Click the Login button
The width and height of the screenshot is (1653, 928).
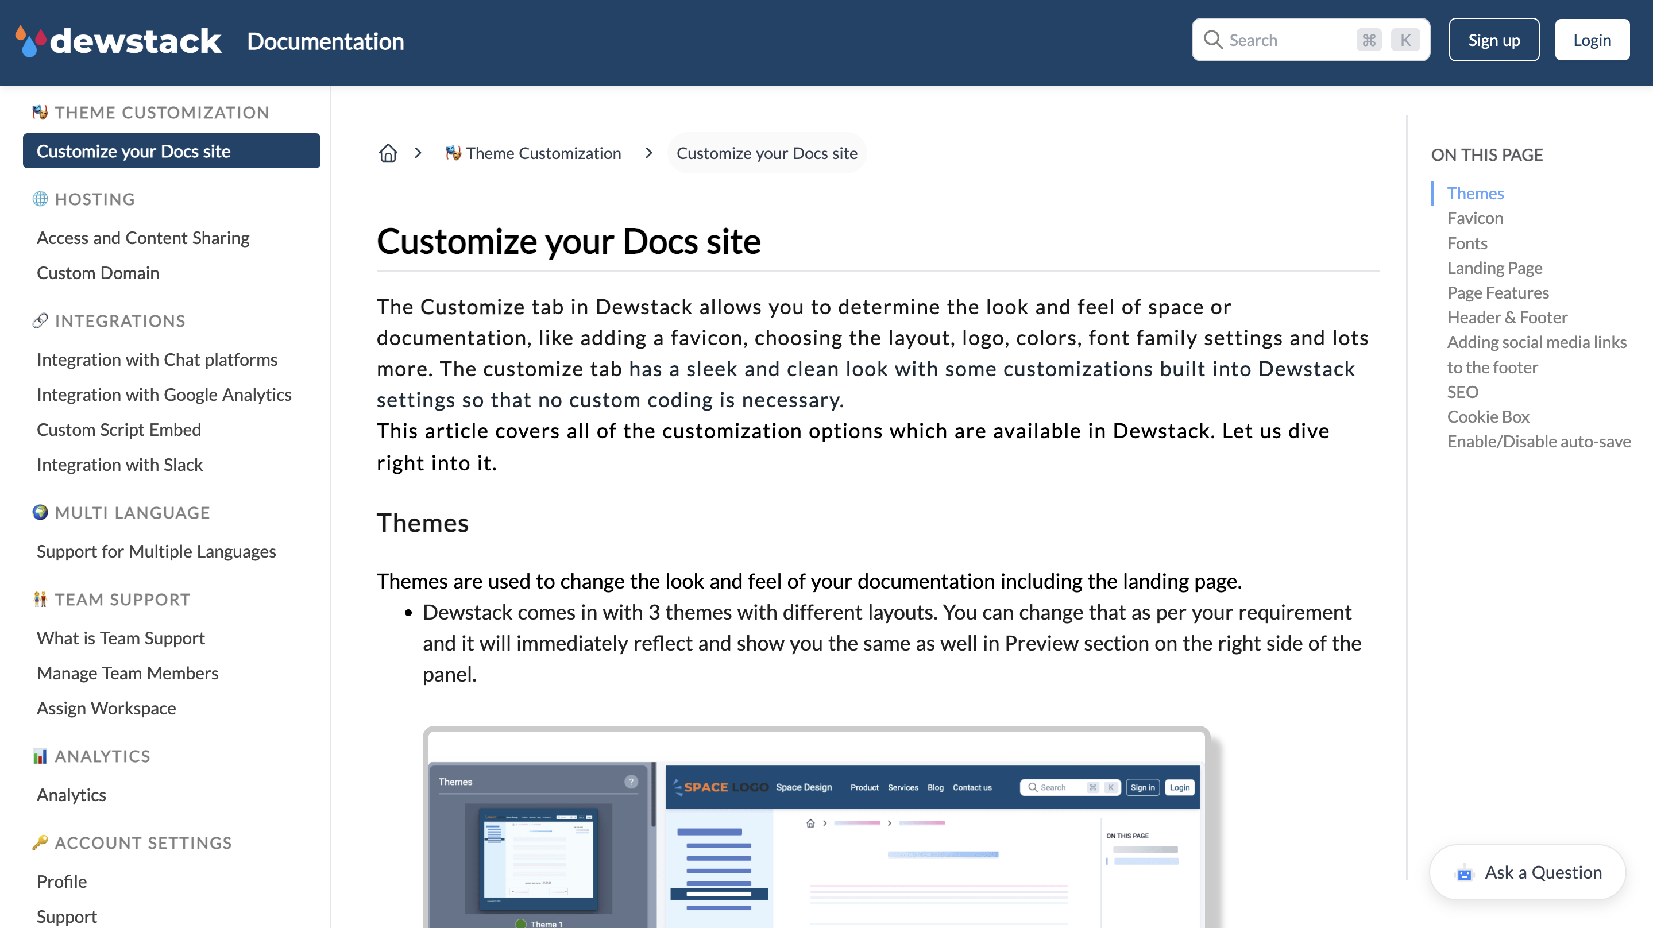click(1592, 39)
